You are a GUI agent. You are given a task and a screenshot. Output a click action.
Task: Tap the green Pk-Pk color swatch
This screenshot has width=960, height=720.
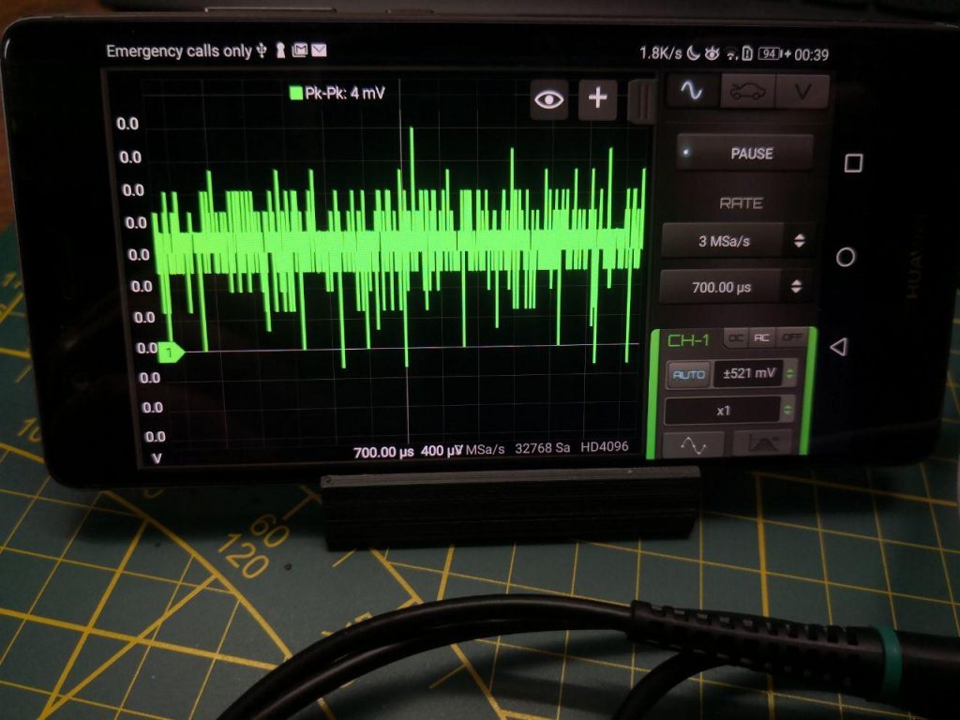pos(296,93)
